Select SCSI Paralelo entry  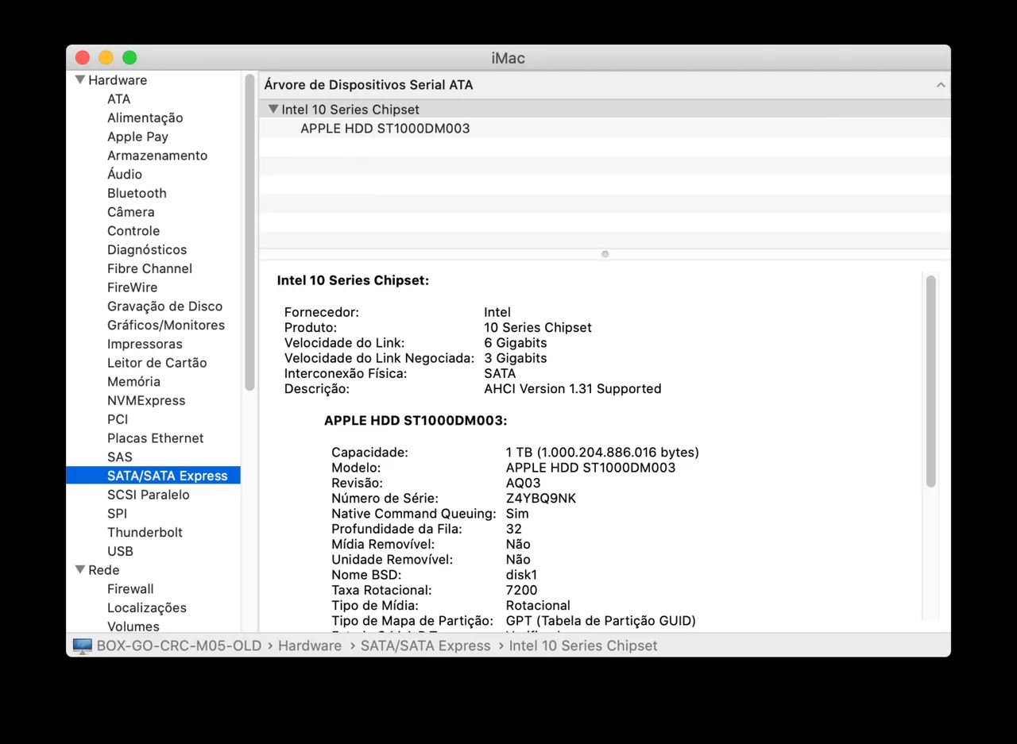pos(149,495)
